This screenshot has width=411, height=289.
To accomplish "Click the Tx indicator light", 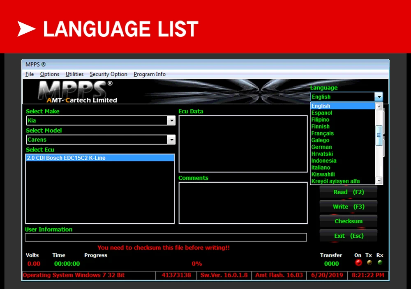I will pos(369,262).
